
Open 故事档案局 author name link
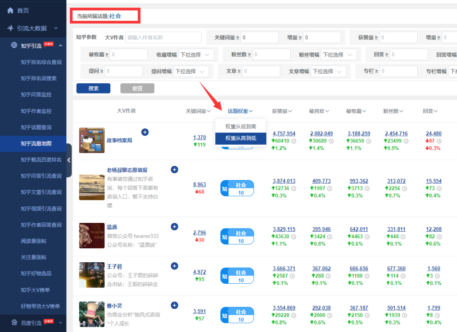(119, 140)
